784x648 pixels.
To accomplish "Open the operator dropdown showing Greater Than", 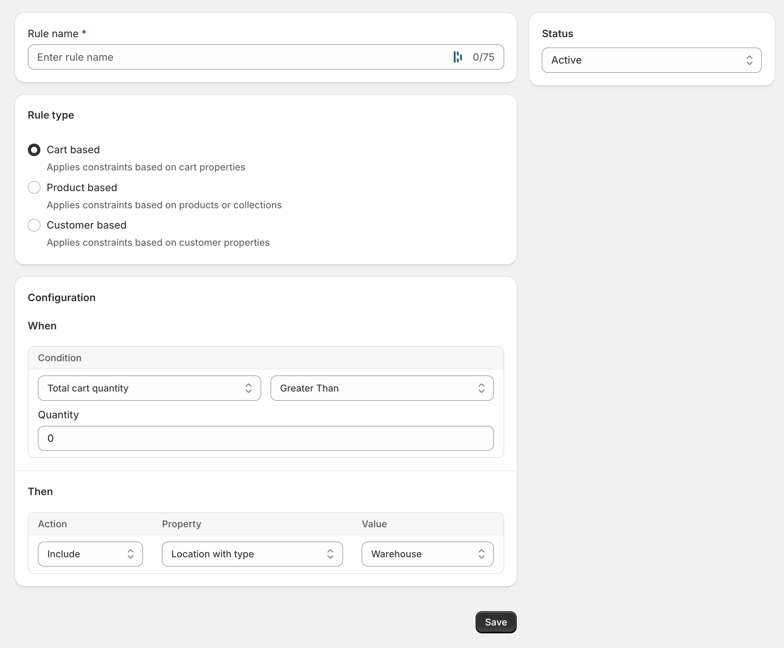I will (382, 388).
